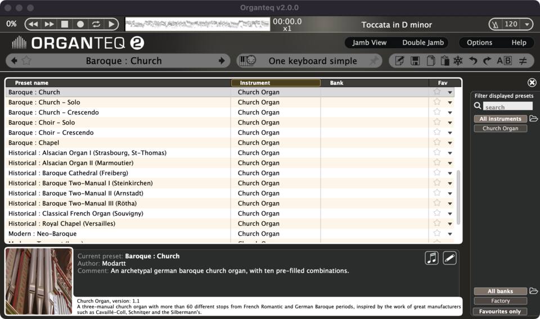Click the not-equal differences icon
The image size is (540, 319).
(523, 61)
